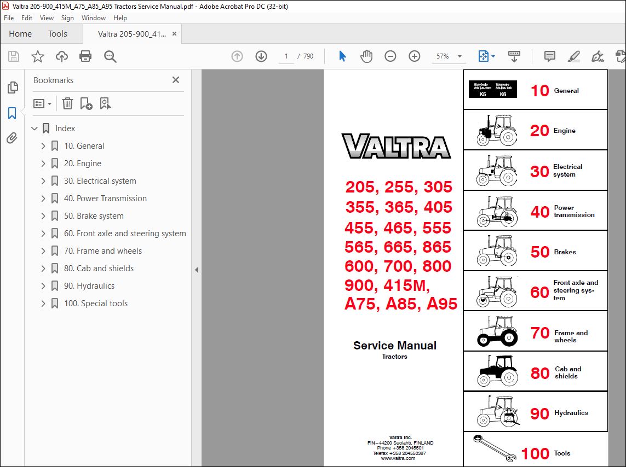
Task: Click the 40 Power transmission page tile
Action: click(x=536, y=211)
